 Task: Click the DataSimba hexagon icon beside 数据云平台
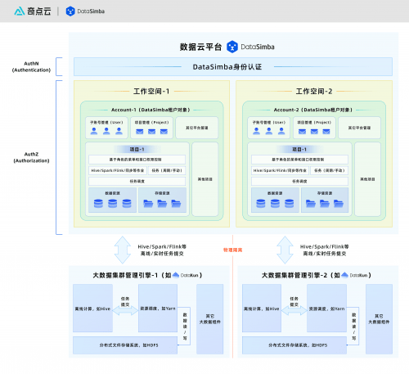pyautogui.click(x=232, y=47)
